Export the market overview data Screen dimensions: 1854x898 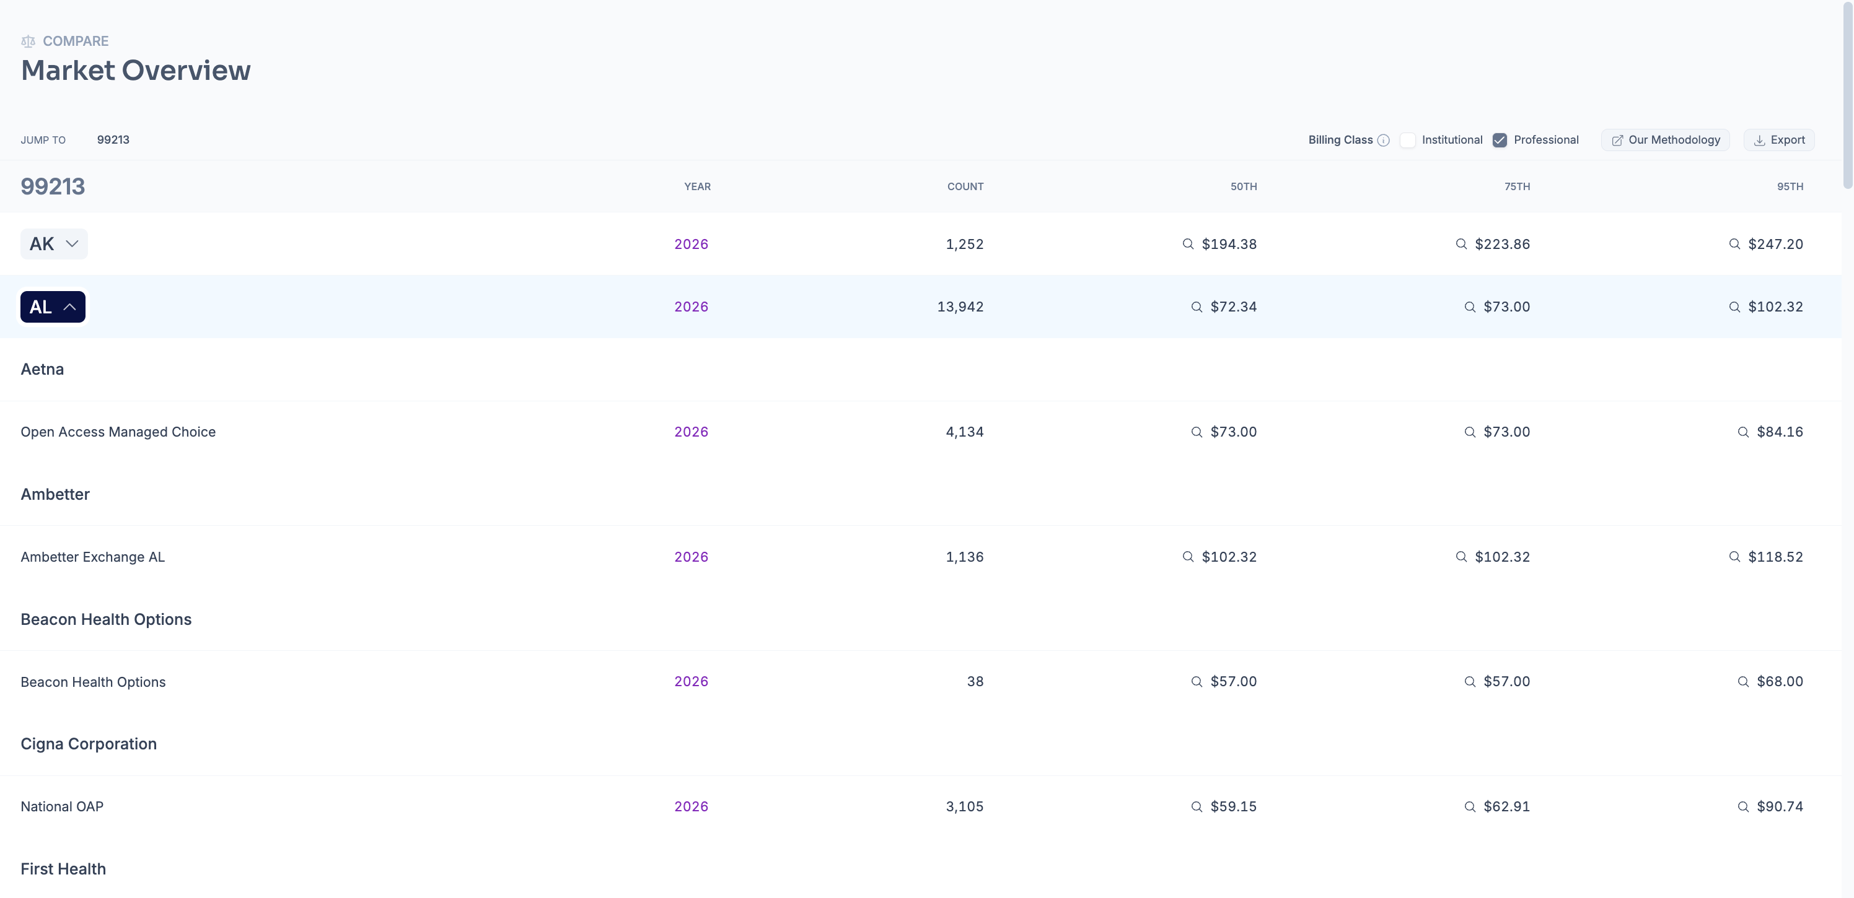coord(1778,139)
